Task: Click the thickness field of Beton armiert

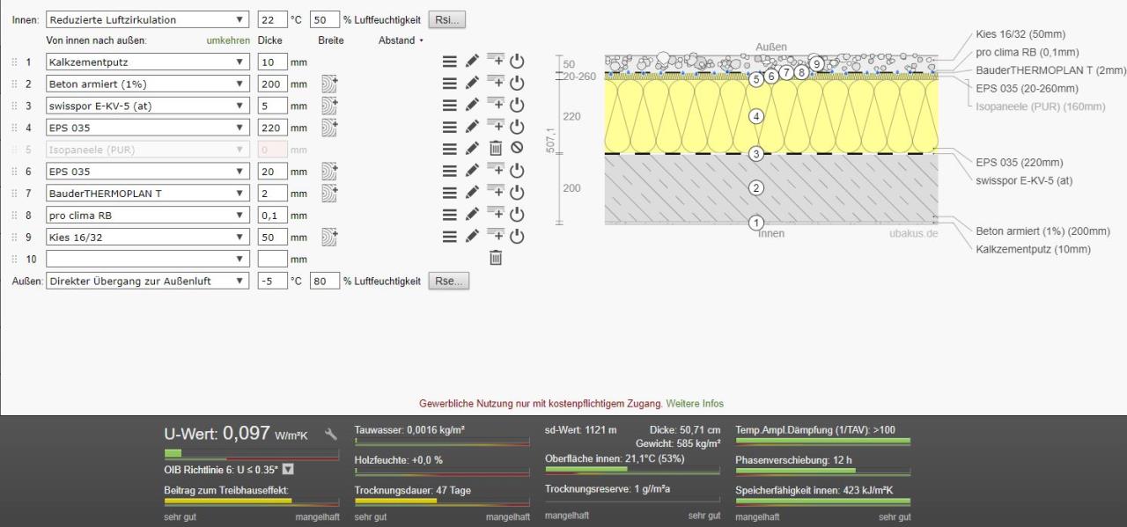Action: pyautogui.click(x=272, y=84)
